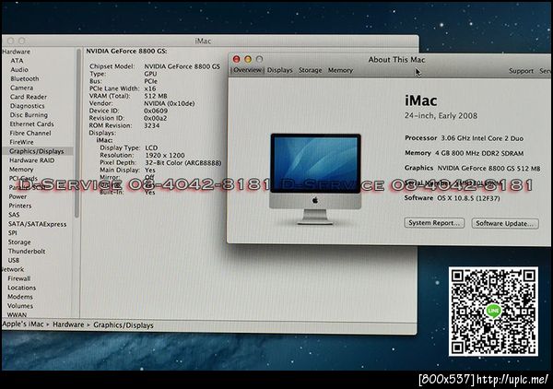Screen dimensions: 553x389
Task: Select SPI hardware entry
Action: click(13, 233)
